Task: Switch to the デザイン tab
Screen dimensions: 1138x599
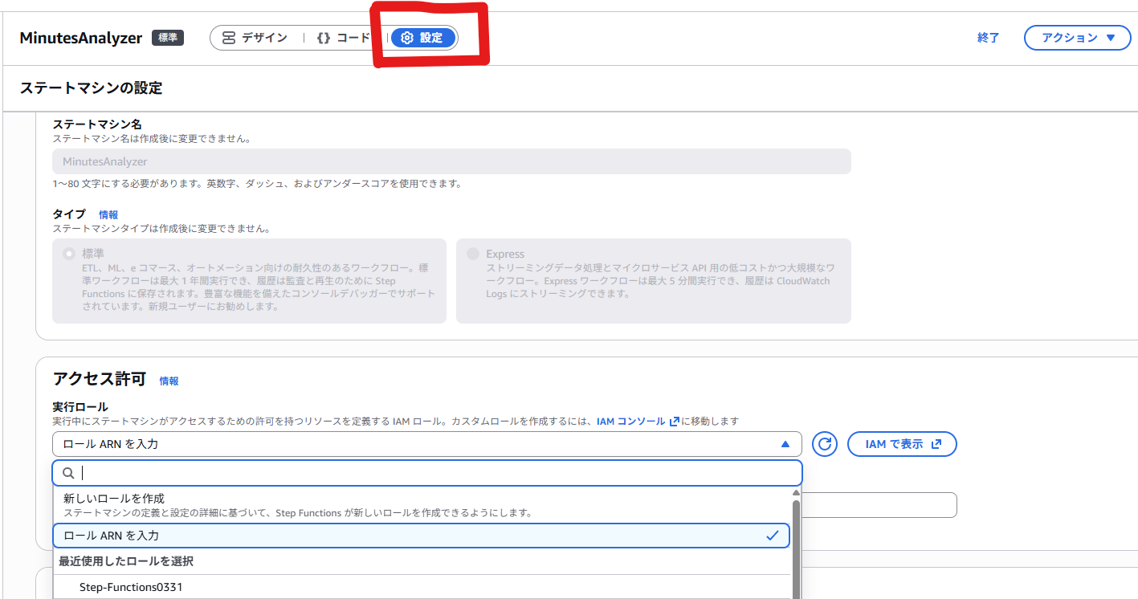Action: coord(255,38)
